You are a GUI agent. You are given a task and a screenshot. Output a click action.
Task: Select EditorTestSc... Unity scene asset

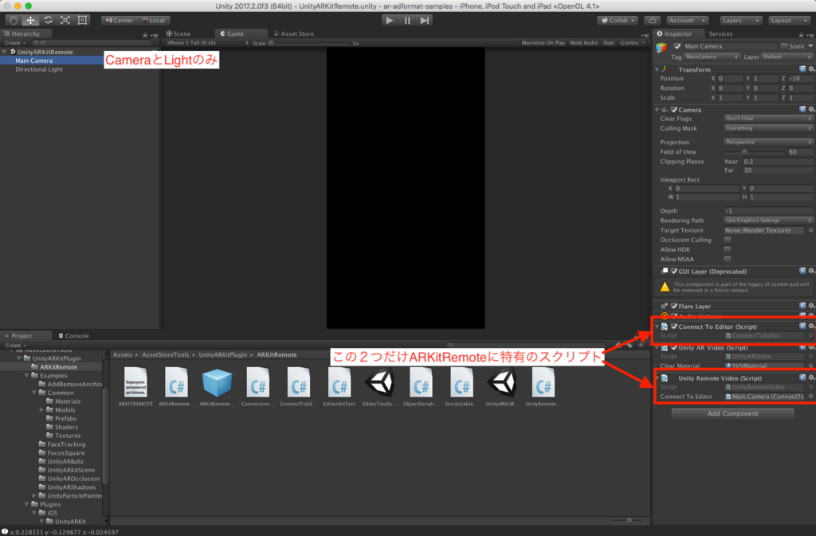click(x=380, y=387)
